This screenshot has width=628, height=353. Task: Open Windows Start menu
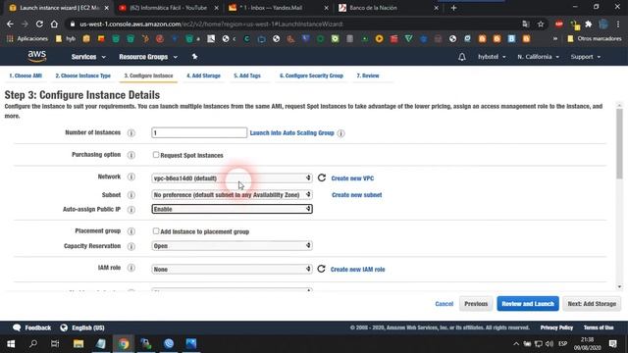(x=11, y=344)
